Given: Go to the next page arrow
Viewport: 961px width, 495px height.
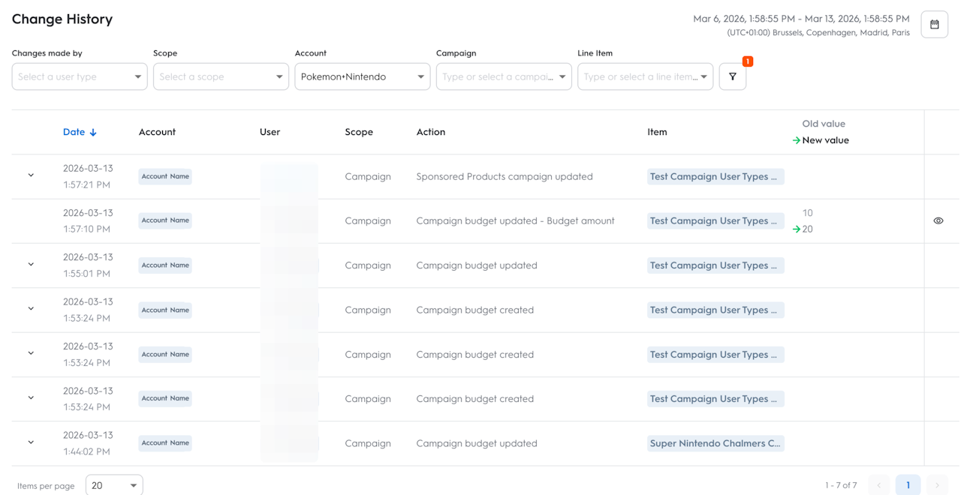Looking at the screenshot, I should [x=937, y=485].
